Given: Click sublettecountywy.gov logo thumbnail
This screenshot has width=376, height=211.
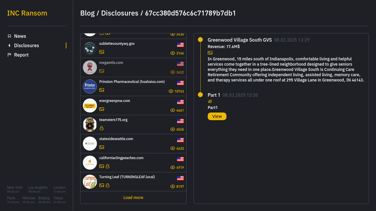Looking at the screenshot, I should (x=90, y=48).
